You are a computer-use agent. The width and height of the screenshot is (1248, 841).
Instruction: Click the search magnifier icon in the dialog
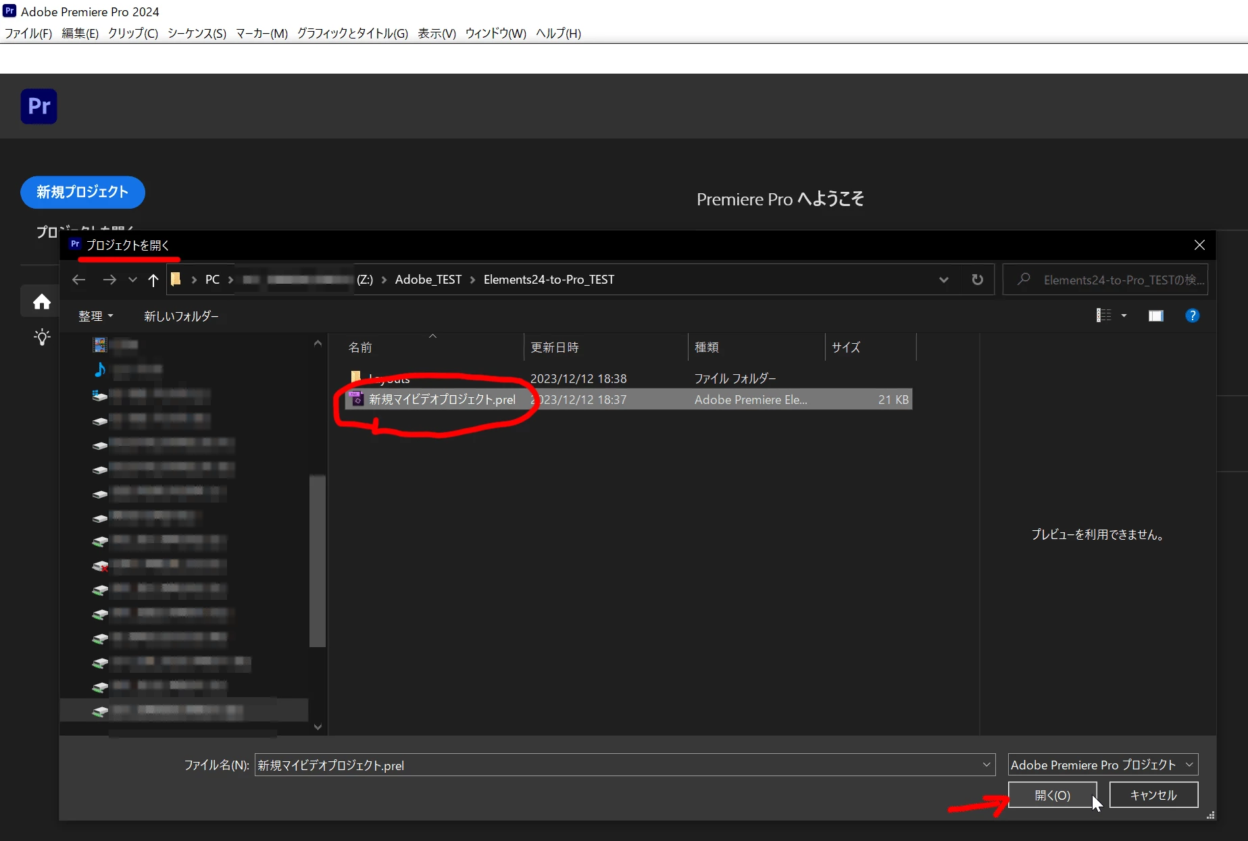(1024, 279)
